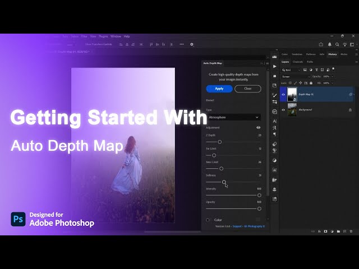This screenshot has width=359, height=269.
Task: Expand Depth Map layer smart filter arrow
Action: [x=354, y=94]
